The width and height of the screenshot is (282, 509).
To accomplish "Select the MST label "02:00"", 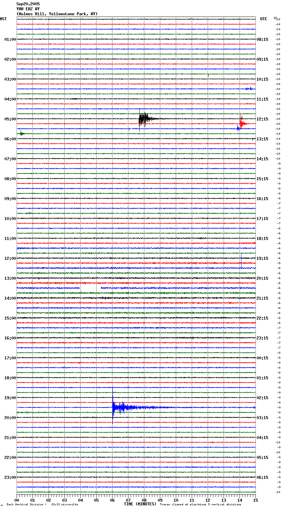I will point(10,59).
